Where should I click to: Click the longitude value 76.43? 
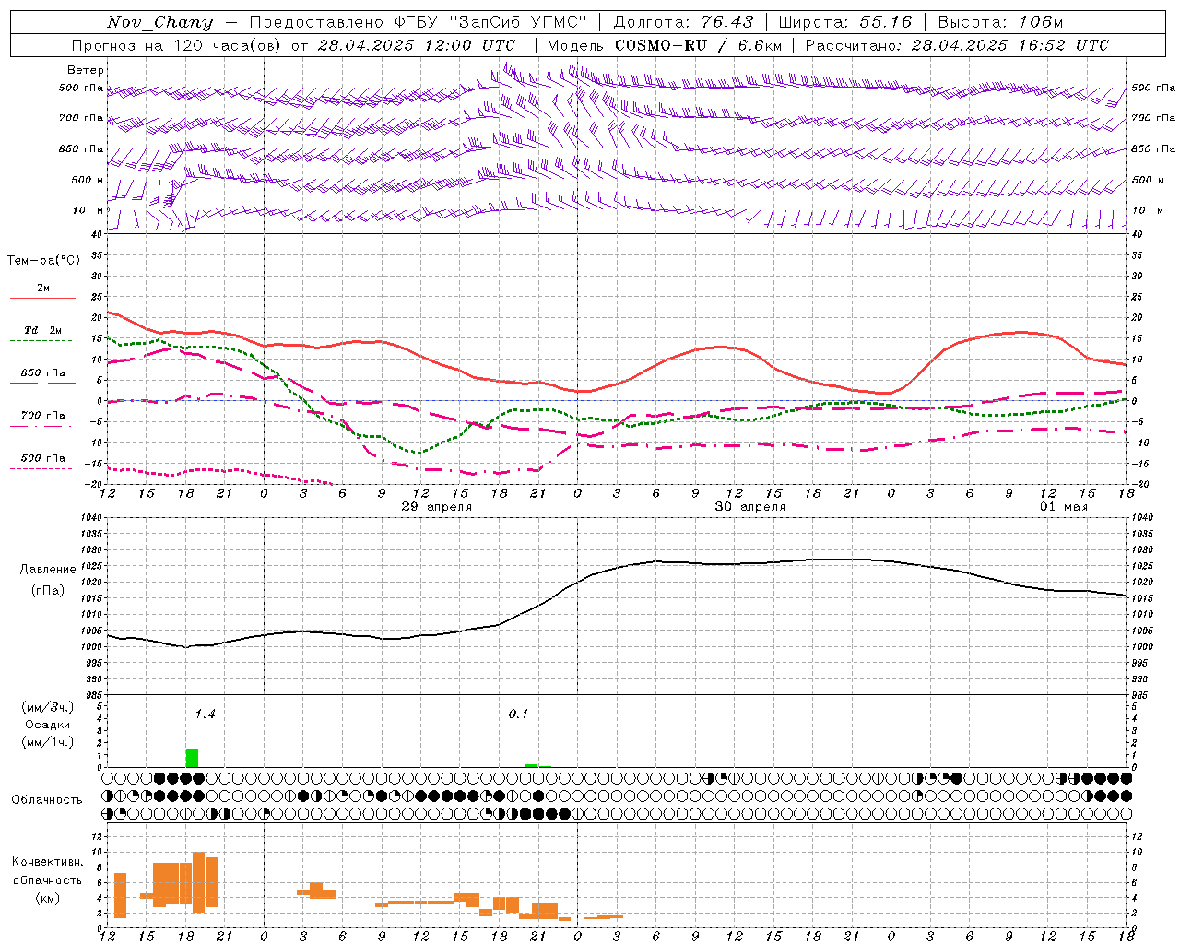[727, 22]
